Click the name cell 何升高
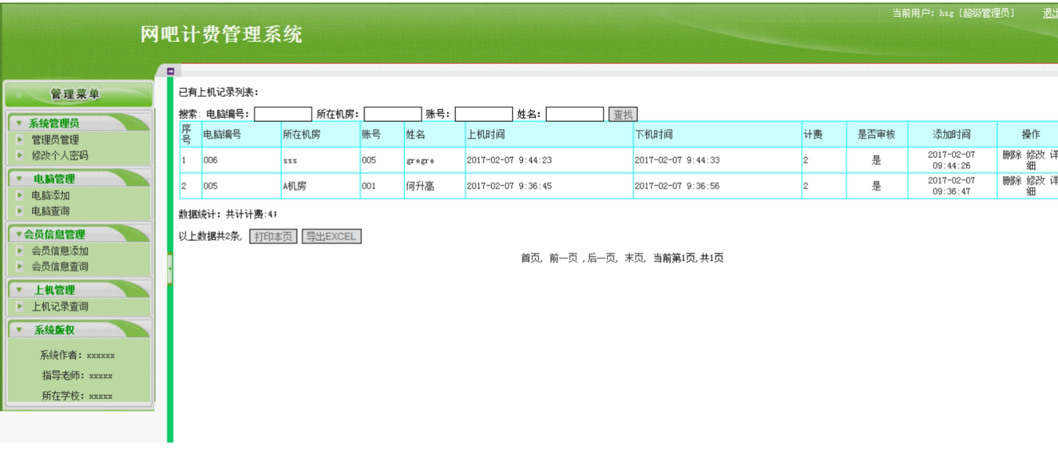This screenshot has height=453, width=1058. [435, 186]
